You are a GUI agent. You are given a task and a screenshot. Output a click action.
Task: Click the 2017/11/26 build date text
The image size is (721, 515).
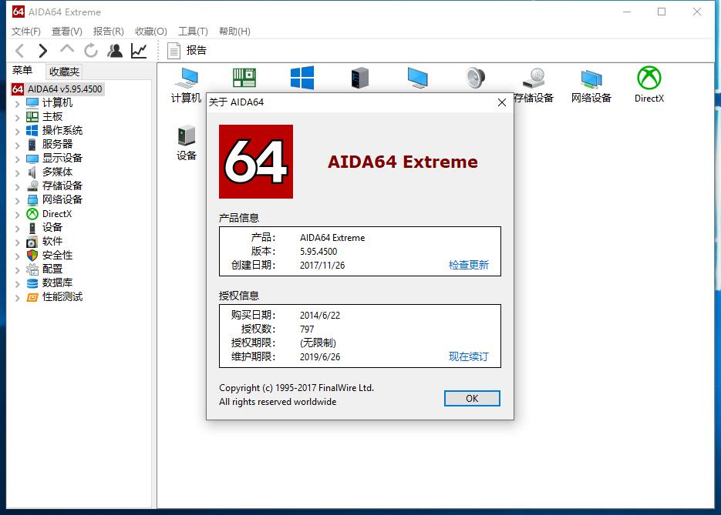click(x=322, y=266)
